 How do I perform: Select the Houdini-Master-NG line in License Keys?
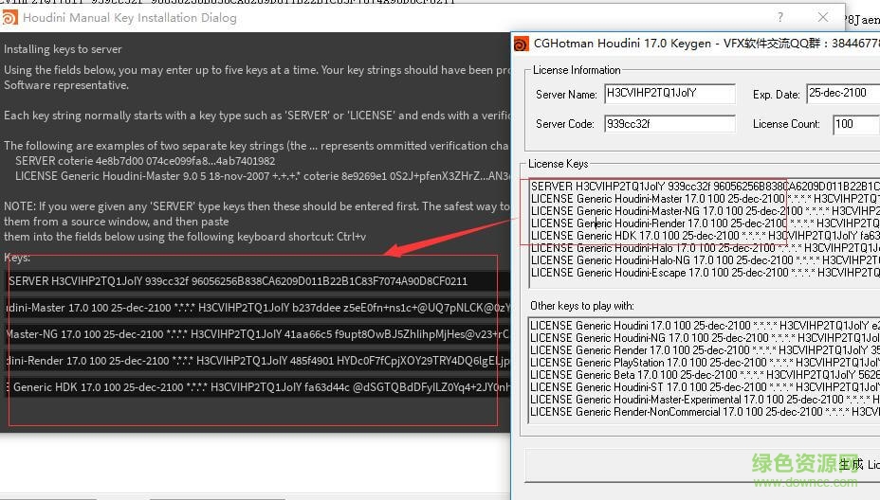click(705, 211)
